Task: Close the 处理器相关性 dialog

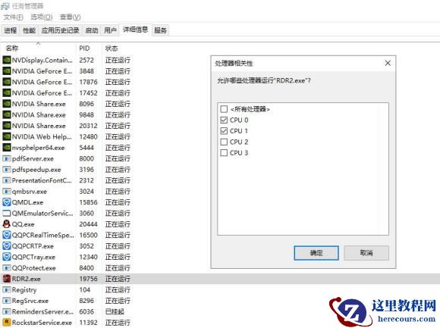Action: (388, 64)
